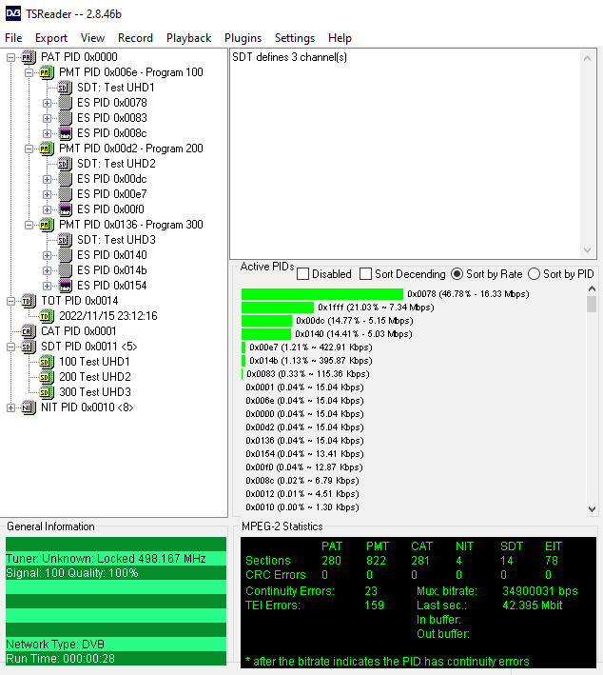Click the PAT PID 0x0000 table icon
Viewport: 603px width, 675px height.
coord(28,57)
